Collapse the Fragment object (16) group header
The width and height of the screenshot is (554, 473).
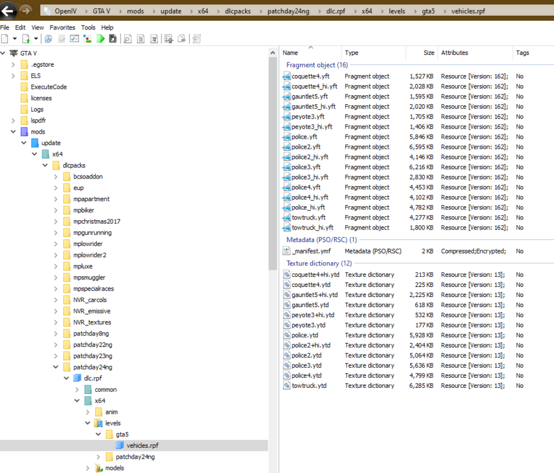[317, 65]
